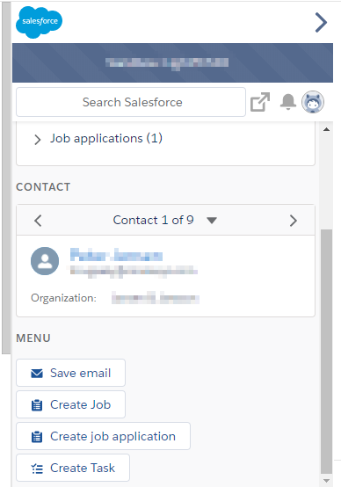The height and width of the screenshot is (487, 341).
Task: Click the Create Job button
Action: coord(71,404)
